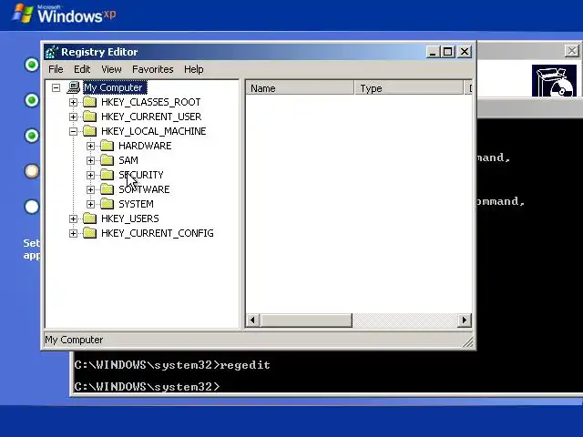Click the SYSTEM folder icon
The width and height of the screenshot is (583, 437).
coord(107,204)
